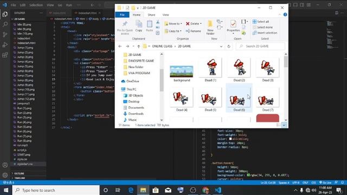Go forward using the File Explorer forward arrow
The width and height of the screenshot is (347, 195).
pyautogui.click(x=127, y=46)
